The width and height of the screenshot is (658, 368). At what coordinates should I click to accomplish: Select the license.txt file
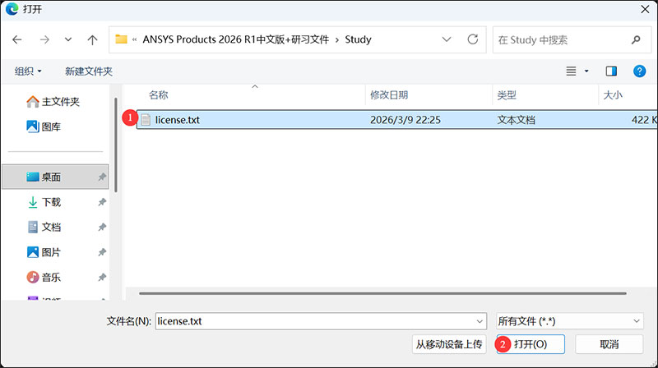(397, 120)
